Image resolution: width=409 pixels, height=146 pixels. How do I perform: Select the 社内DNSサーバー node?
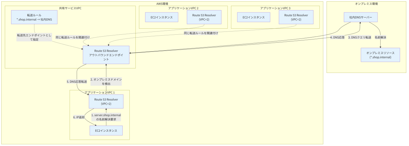pos(361,17)
